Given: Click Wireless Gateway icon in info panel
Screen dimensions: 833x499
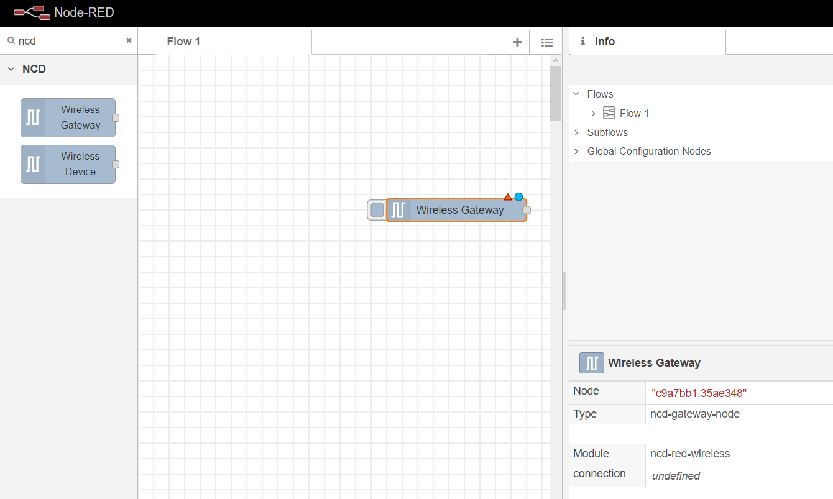Looking at the screenshot, I should click(x=592, y=363).
